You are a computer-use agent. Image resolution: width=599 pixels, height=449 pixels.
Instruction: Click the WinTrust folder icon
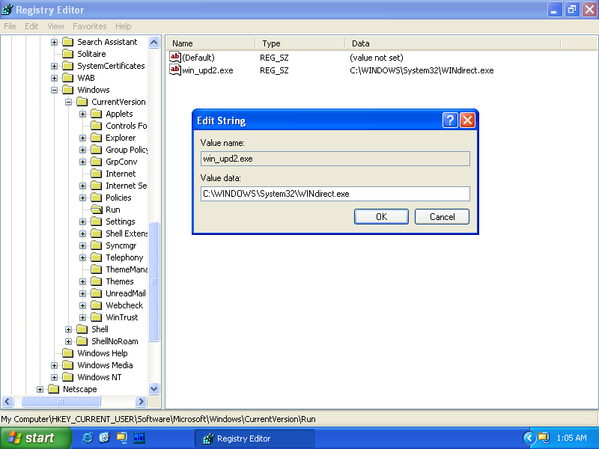97,317
